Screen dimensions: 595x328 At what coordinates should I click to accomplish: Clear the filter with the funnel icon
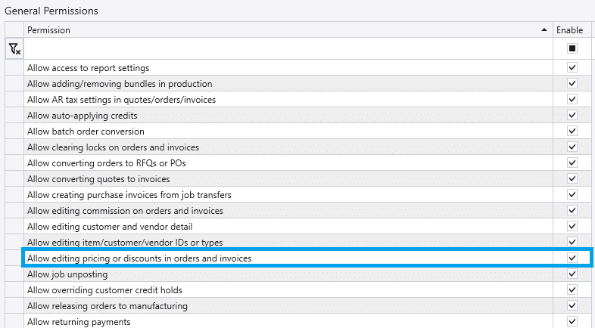(x=14, y=48)
